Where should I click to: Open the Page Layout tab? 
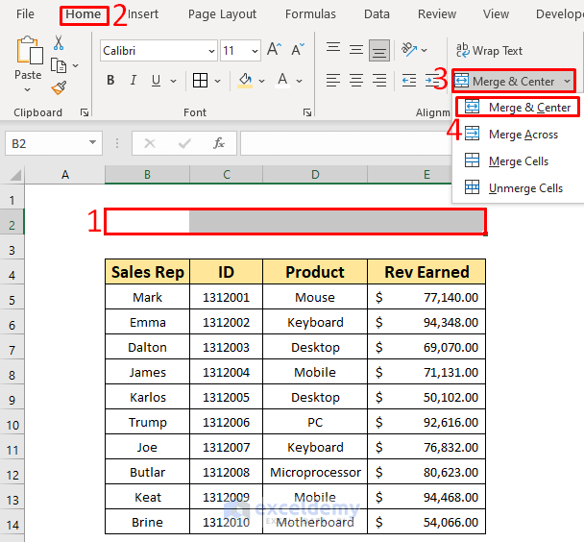click(222, 14)
